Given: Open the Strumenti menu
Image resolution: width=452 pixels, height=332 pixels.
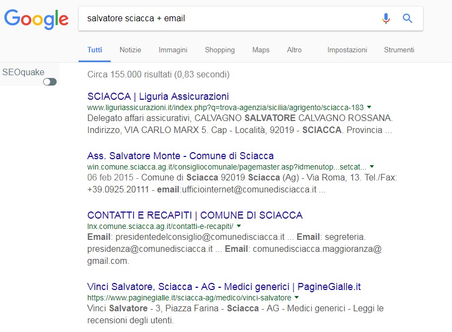Looking at the screenshot, I should click(x=399, y=50).
